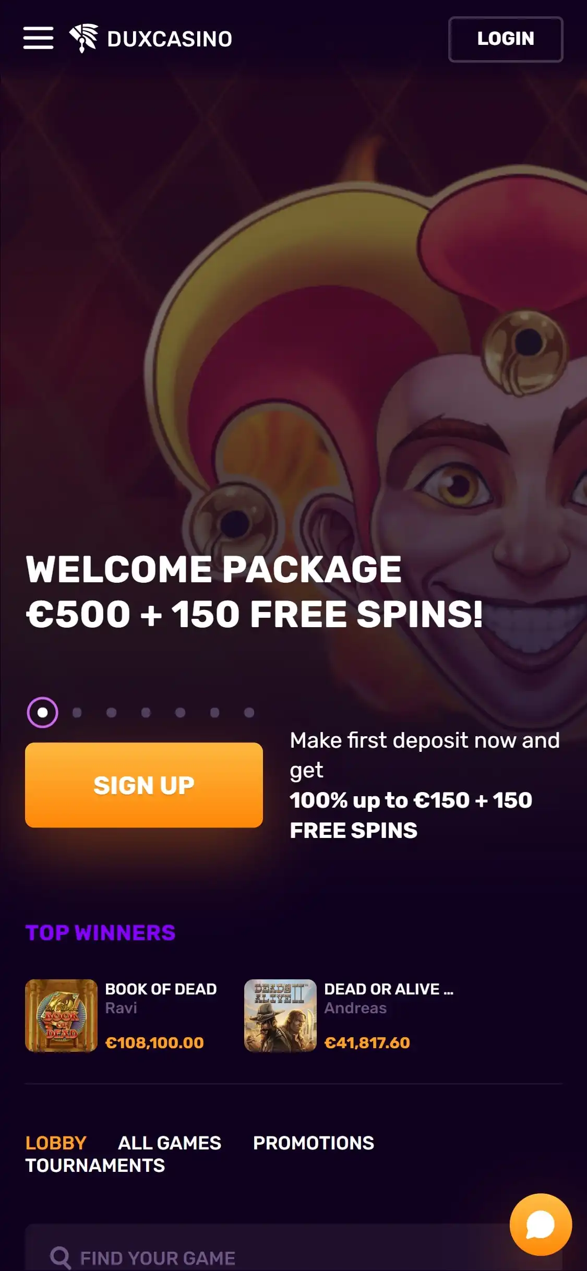
Task: Open the Tournaments tab
Action: [x=95, y=1165]
